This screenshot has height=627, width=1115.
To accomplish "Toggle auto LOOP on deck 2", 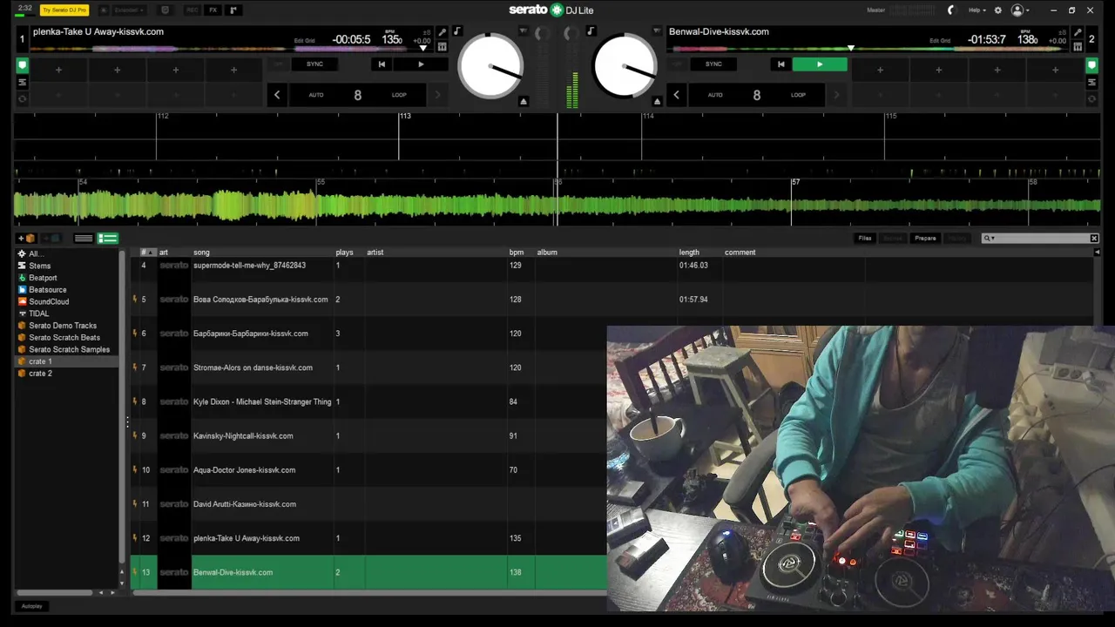I will coord(798,95).
